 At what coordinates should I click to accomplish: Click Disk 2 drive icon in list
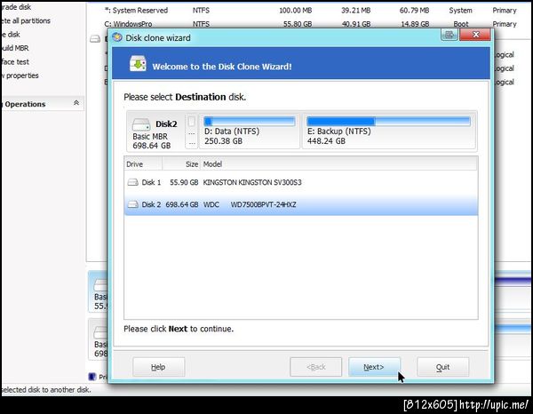tap(132, 204)
